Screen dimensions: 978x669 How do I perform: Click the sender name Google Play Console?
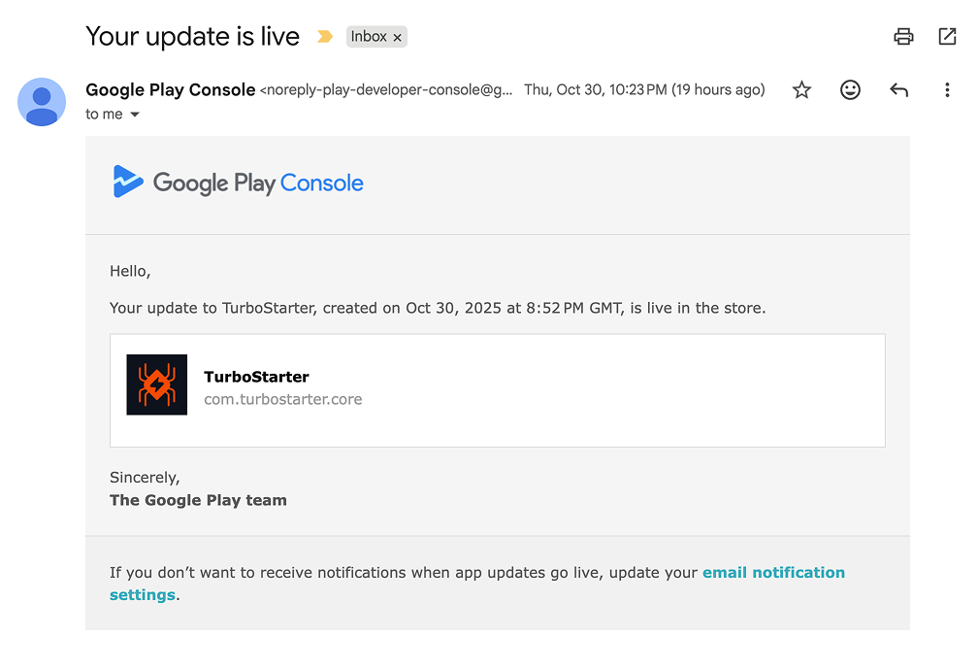tap(171, 89)
